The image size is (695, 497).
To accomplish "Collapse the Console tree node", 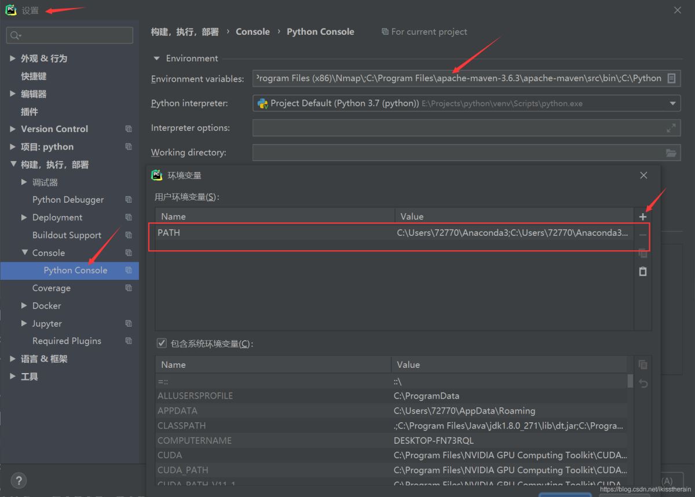I will (x=24, y=253).
